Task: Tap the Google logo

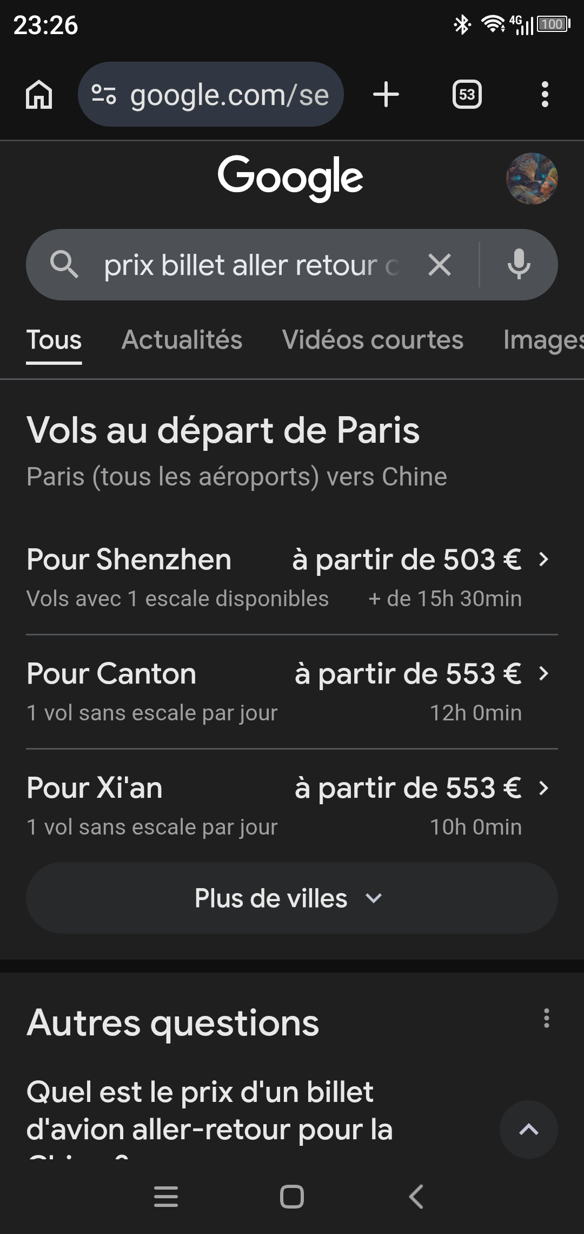Action: 290,178
